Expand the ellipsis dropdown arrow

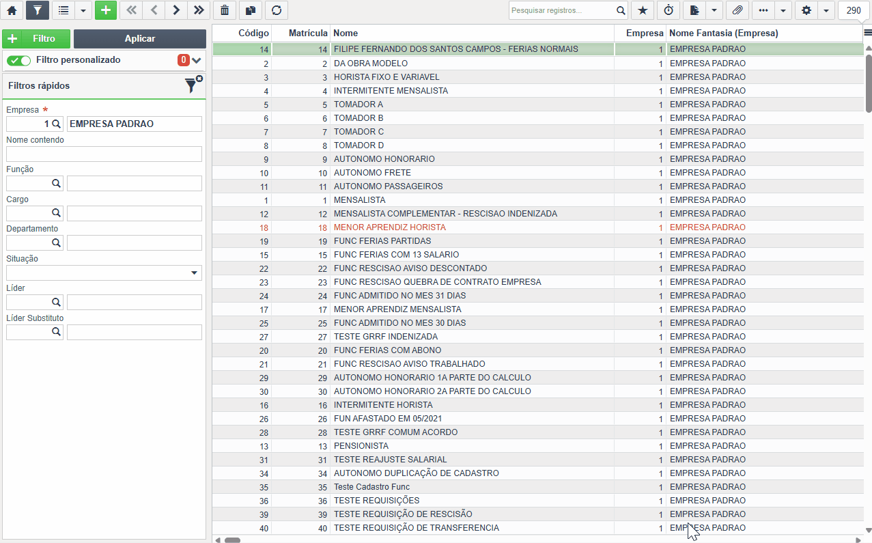point(783,10)
